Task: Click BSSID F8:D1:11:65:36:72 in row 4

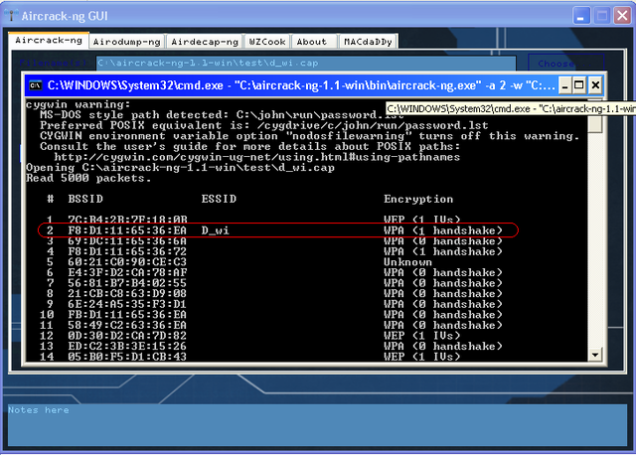Action: pos(127,251)
